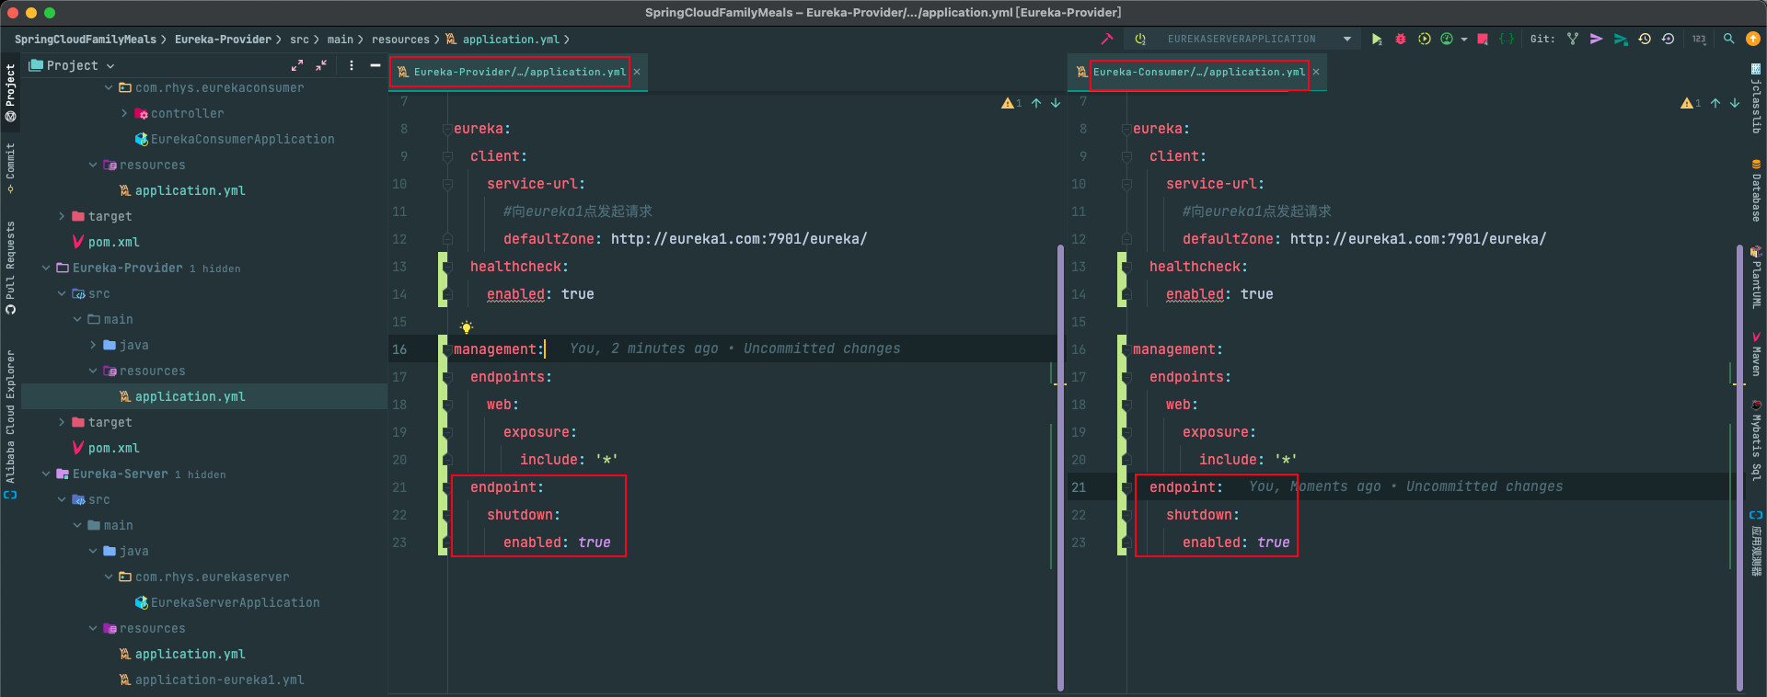Open Pull Requests tool window tab
Screen dimensions: 1767x697
[x=10, y=268]
